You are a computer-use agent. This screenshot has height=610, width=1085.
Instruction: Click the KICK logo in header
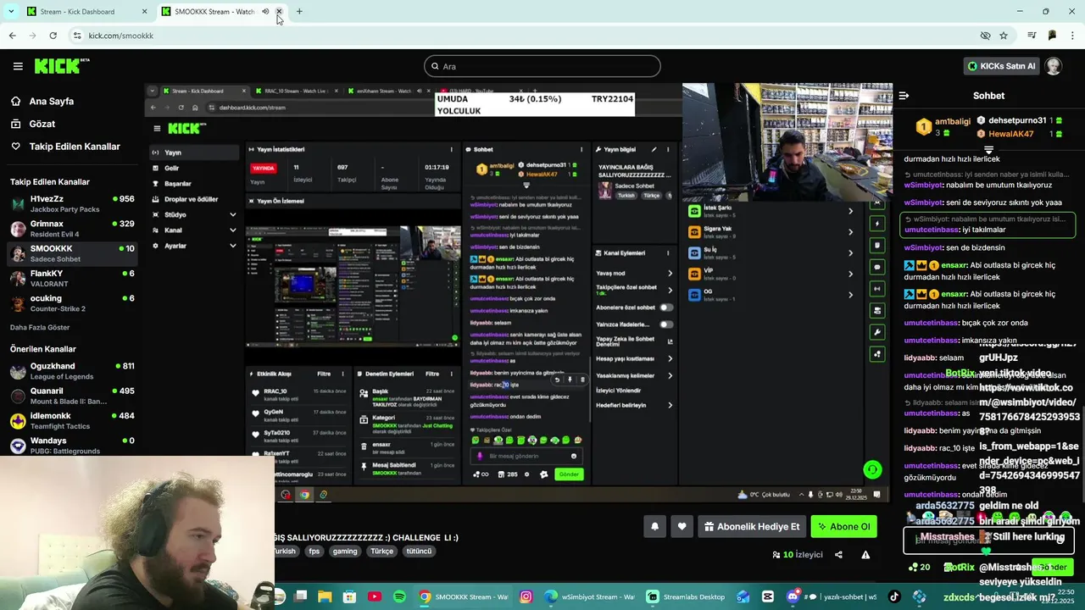coord(62,66)
